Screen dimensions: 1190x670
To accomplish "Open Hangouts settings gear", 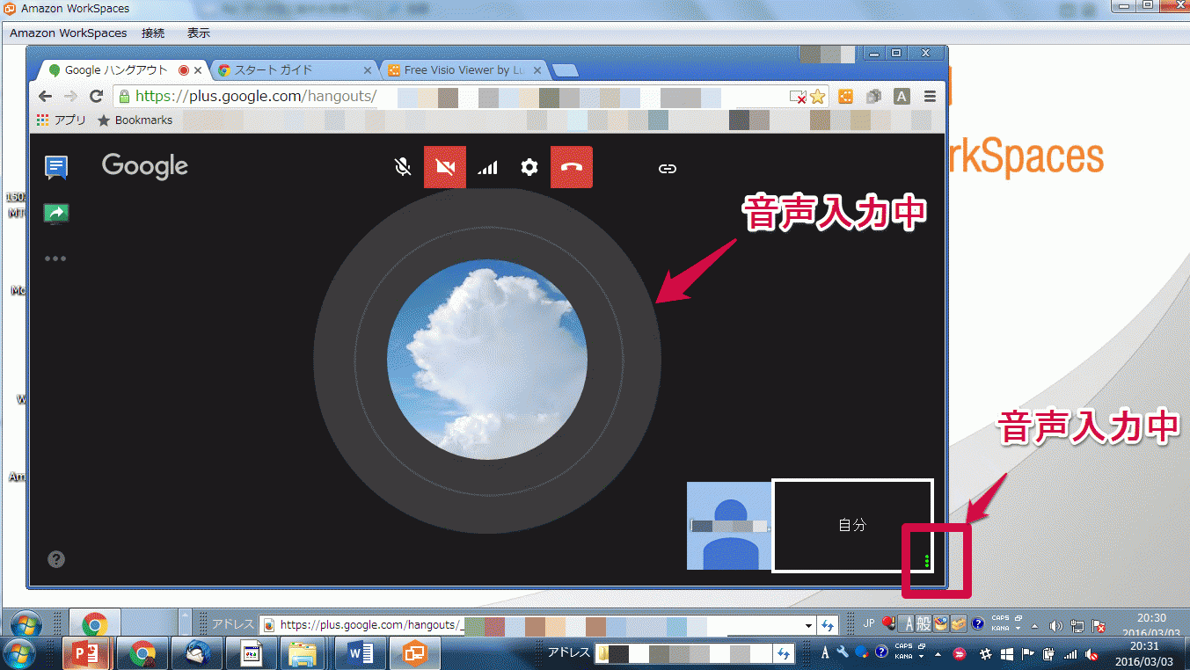I will (529, 167).
